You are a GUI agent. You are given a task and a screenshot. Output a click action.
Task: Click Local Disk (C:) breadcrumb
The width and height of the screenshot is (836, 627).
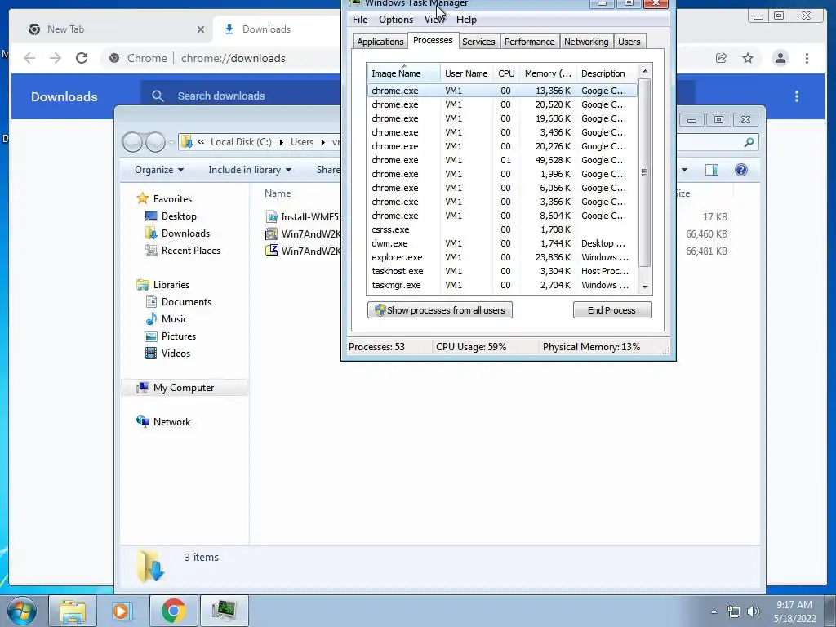pos(241,142)
